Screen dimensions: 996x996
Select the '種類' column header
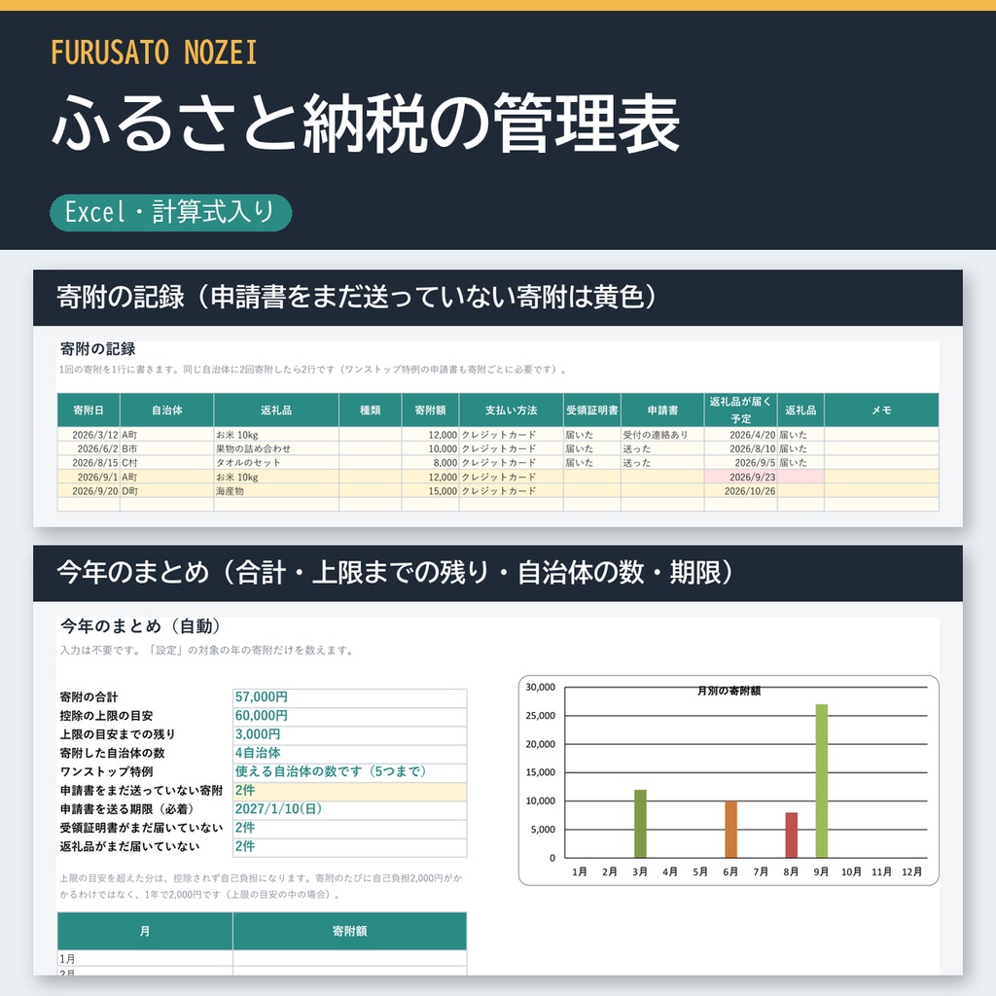click(371, 410)
